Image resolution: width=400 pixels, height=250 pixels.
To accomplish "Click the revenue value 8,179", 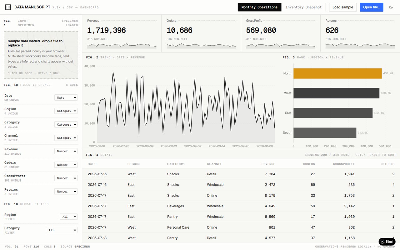I will pos(270,195).
